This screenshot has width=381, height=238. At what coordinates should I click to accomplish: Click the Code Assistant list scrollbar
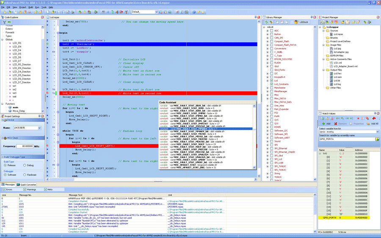point(254,137)
